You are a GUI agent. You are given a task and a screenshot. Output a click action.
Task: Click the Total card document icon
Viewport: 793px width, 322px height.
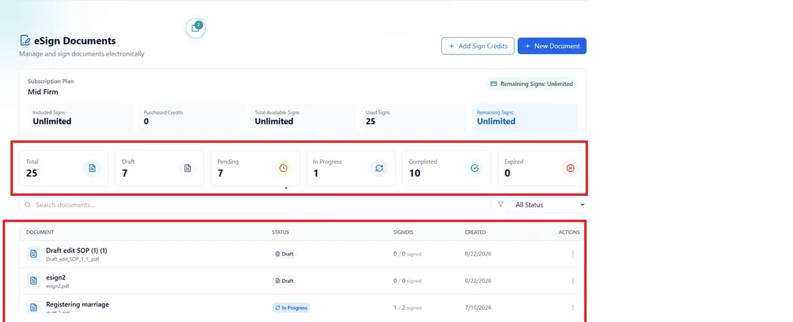pyautogui.click(x=92, y=168)
